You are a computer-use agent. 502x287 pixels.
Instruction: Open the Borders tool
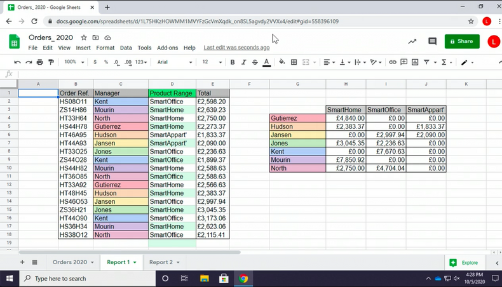click(293, 62)
